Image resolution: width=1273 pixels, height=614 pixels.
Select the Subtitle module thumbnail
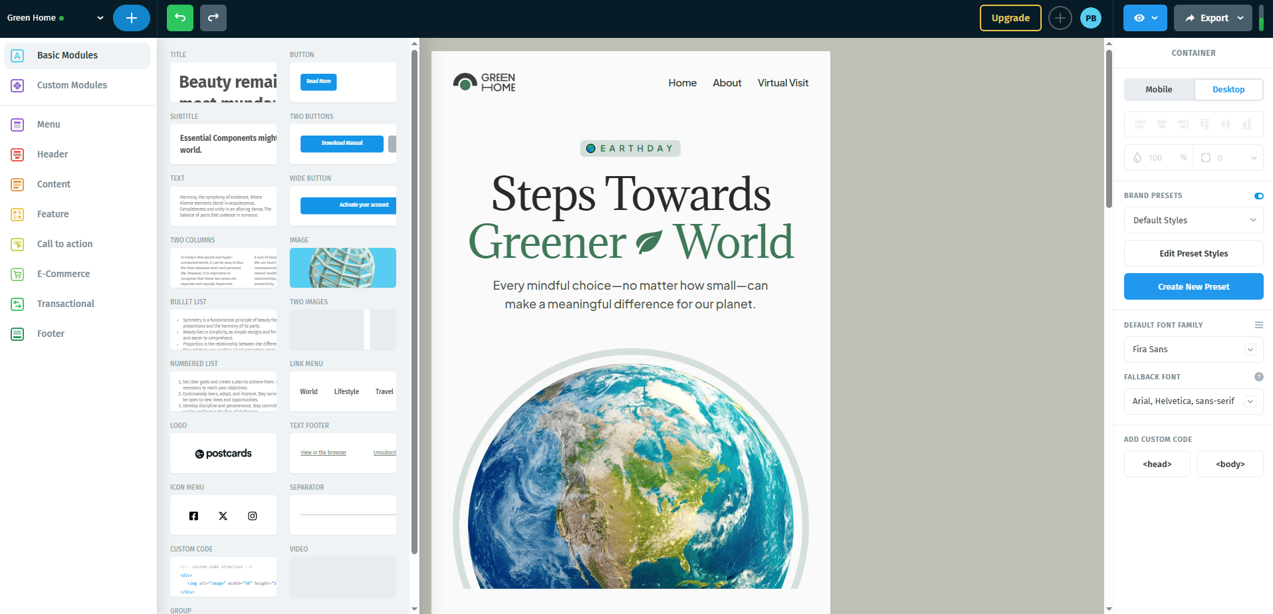pos(223,144)
